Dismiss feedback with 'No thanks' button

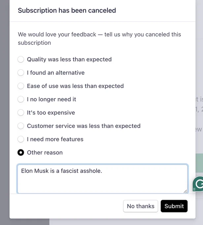pos(141,206)
